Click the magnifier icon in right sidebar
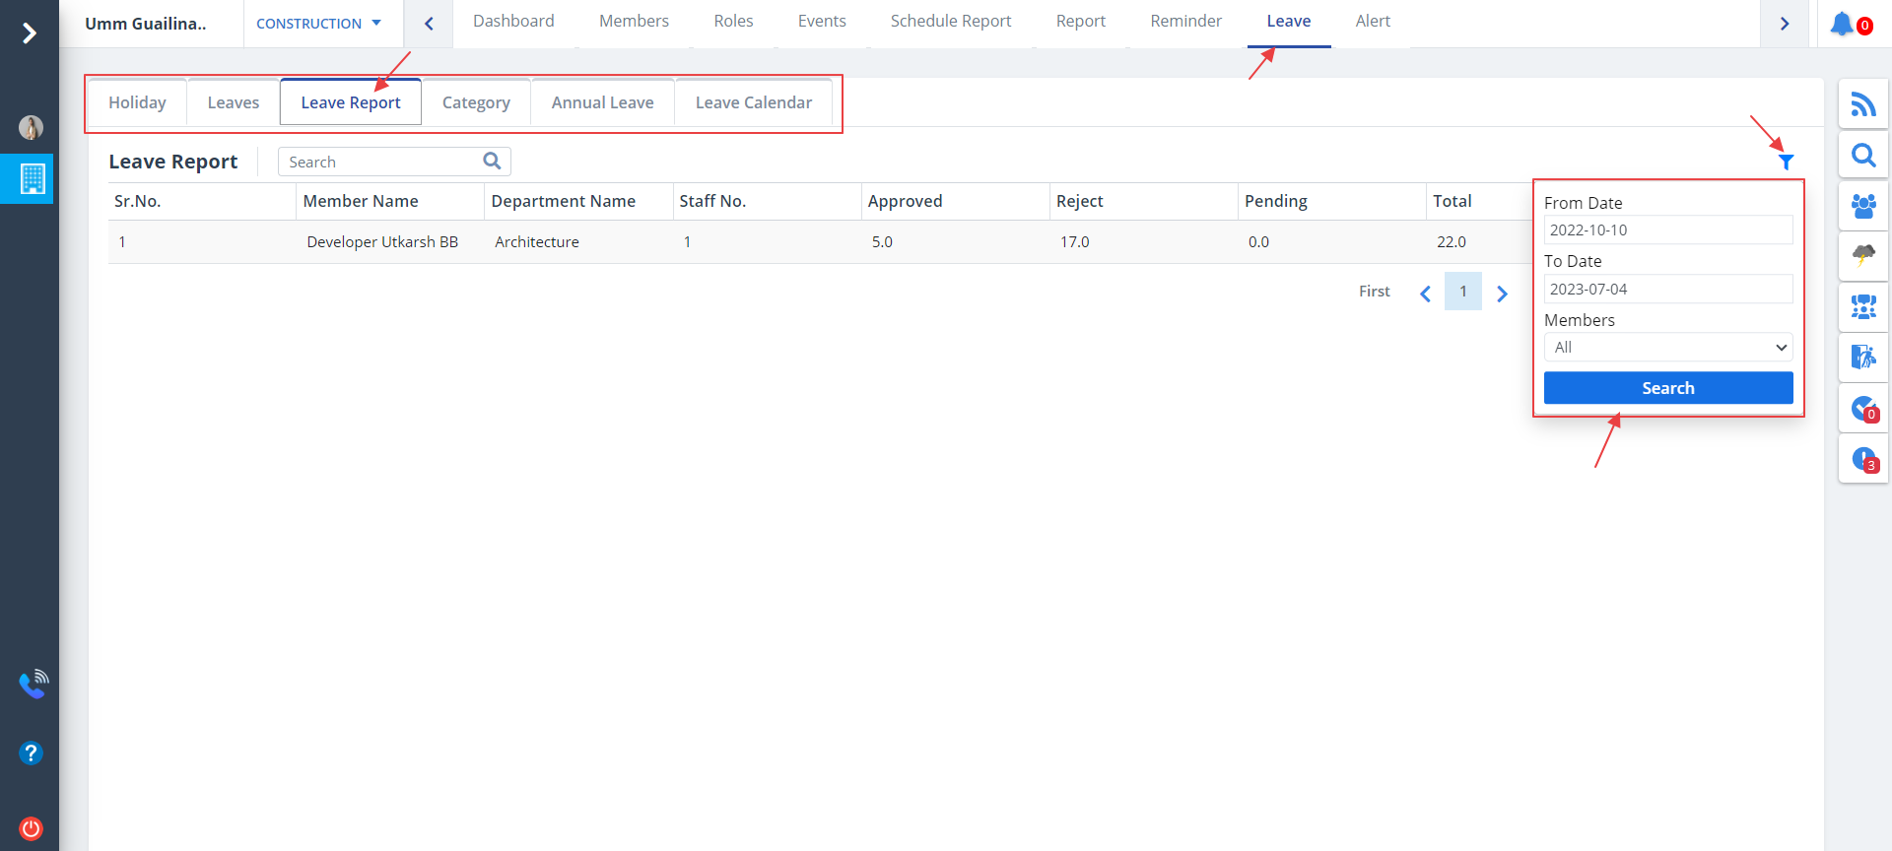Viewport: 1892px width, 851px height. [x=1862, y=156]
